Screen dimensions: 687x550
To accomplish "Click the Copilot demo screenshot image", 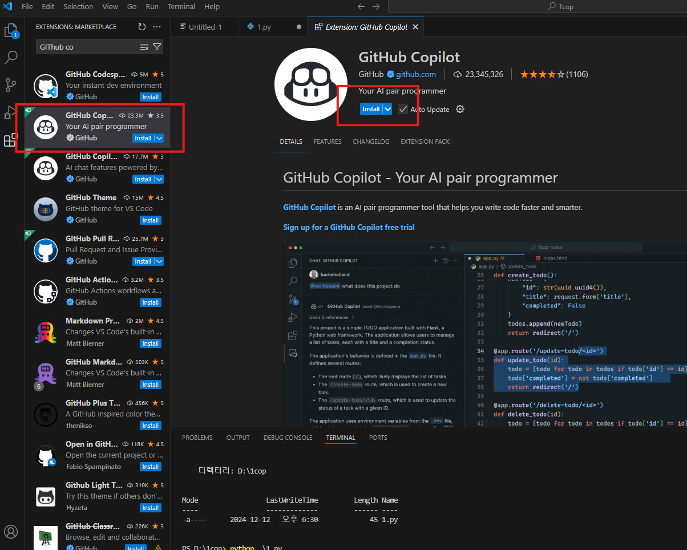I will (485, 334).
